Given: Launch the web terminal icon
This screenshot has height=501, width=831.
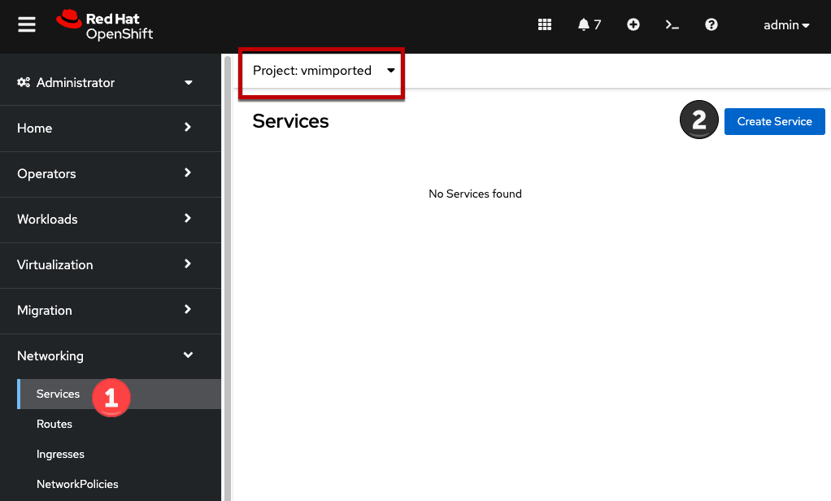Looking at the screenshot, I should 672,24.
